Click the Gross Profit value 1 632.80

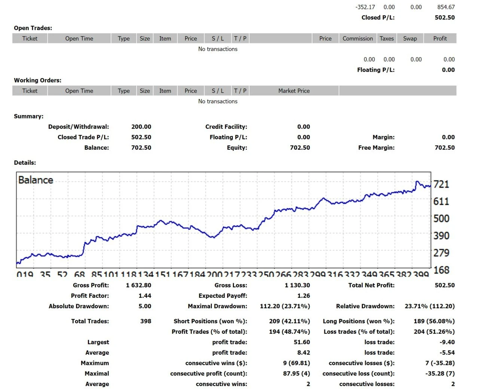[x=138, y=285]
